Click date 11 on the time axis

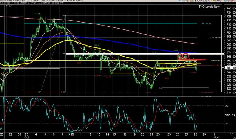pyautogui.click(x=81, y=134)
